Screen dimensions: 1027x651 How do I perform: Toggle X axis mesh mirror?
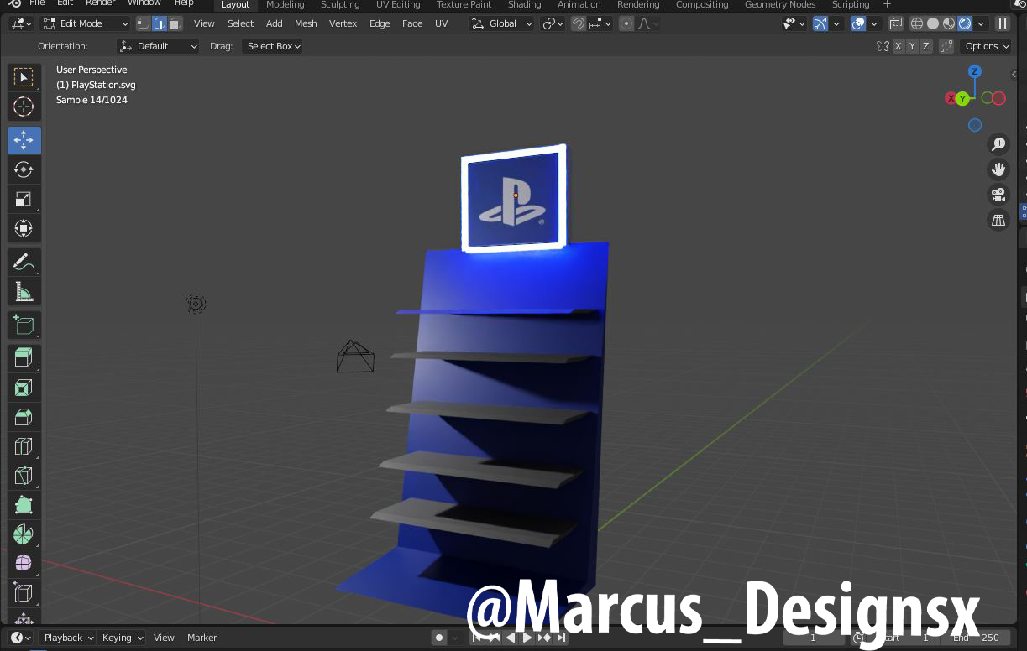pyautogui.click(x=899, y=46)
